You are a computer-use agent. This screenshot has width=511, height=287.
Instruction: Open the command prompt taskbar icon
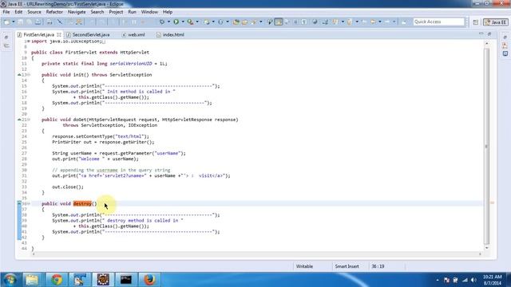[126, 280]
